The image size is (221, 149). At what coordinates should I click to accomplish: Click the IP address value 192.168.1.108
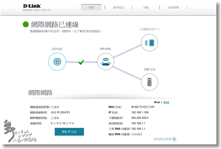point(140,112)
